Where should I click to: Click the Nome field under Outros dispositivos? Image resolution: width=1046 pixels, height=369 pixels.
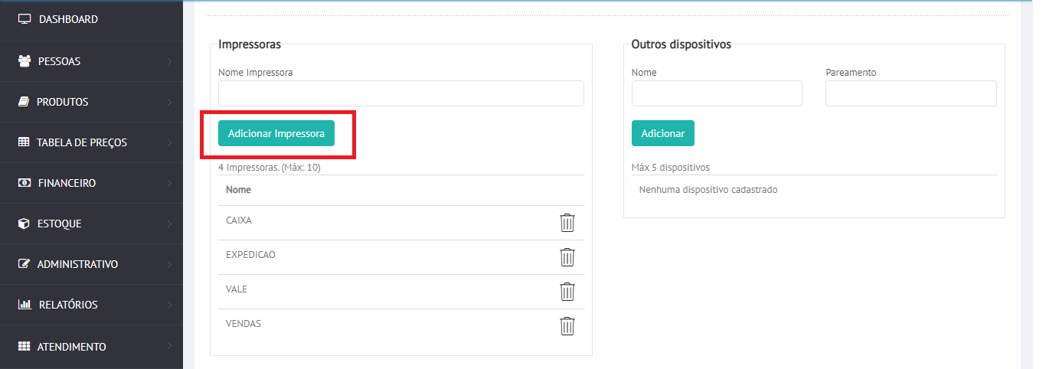point(716,93)
